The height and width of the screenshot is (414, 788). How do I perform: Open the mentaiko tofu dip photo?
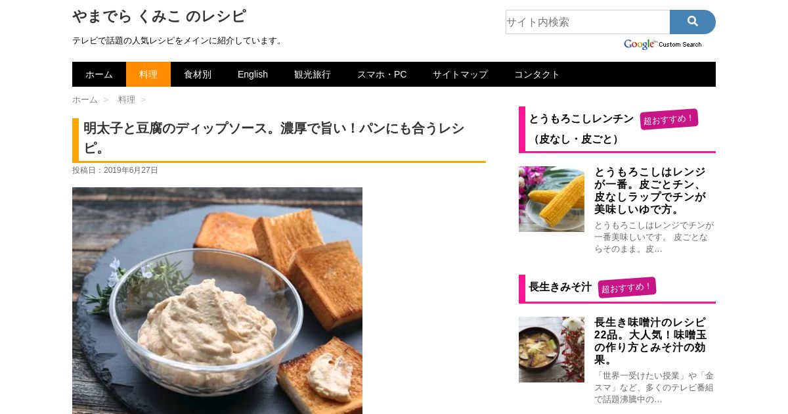(x=217, y=300)
